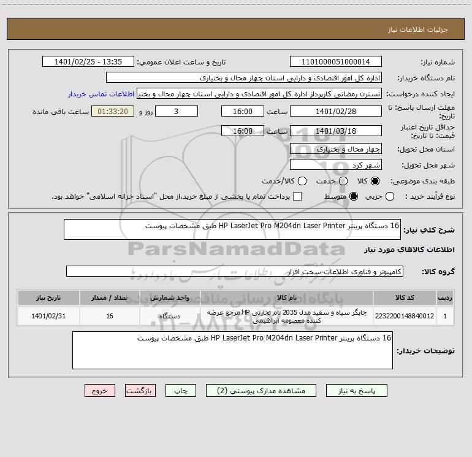
Task: Select the 'کالا/خدمت' radio button
Action: 302,181
